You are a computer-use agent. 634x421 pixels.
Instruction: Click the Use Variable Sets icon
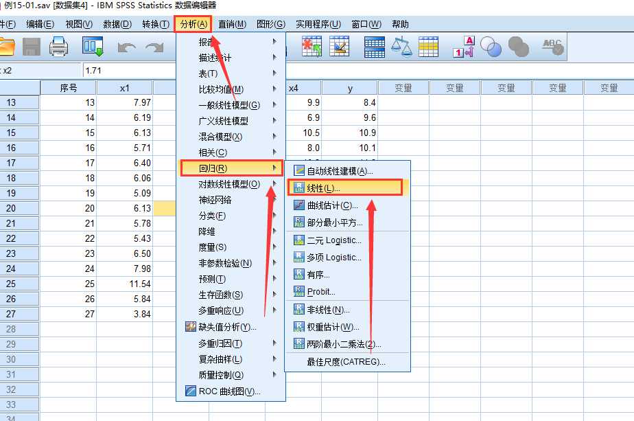coord(491,47)
